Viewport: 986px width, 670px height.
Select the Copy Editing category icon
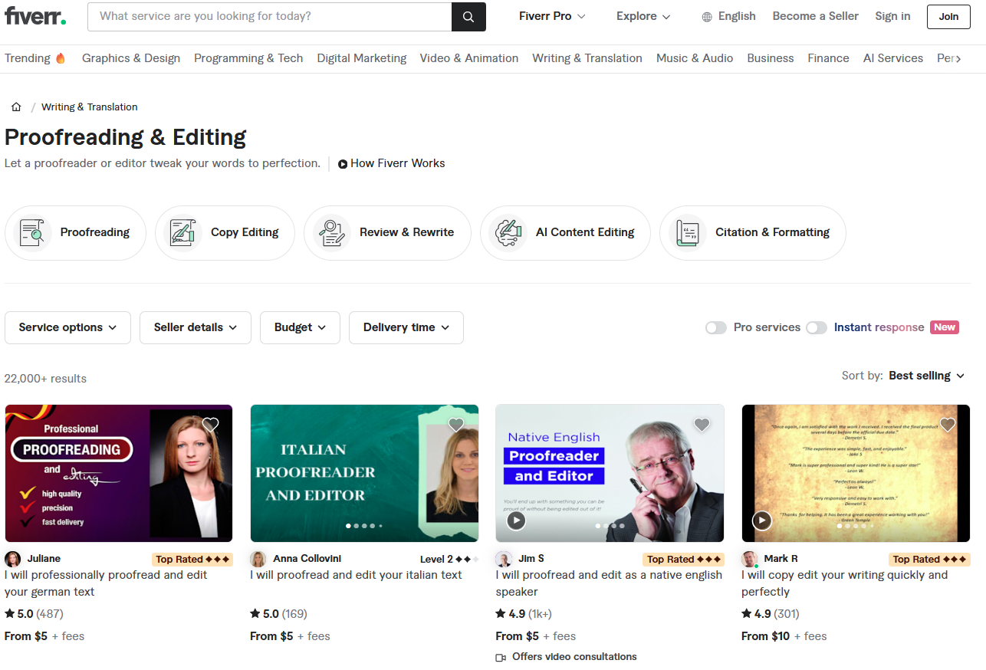tap(182, 232)
